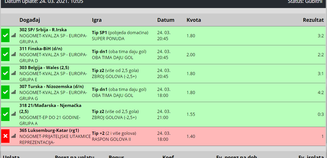Click odds 1.80 for Turska - Nizozemska
This screenshot has width=327, height=158.
(191, 93)
